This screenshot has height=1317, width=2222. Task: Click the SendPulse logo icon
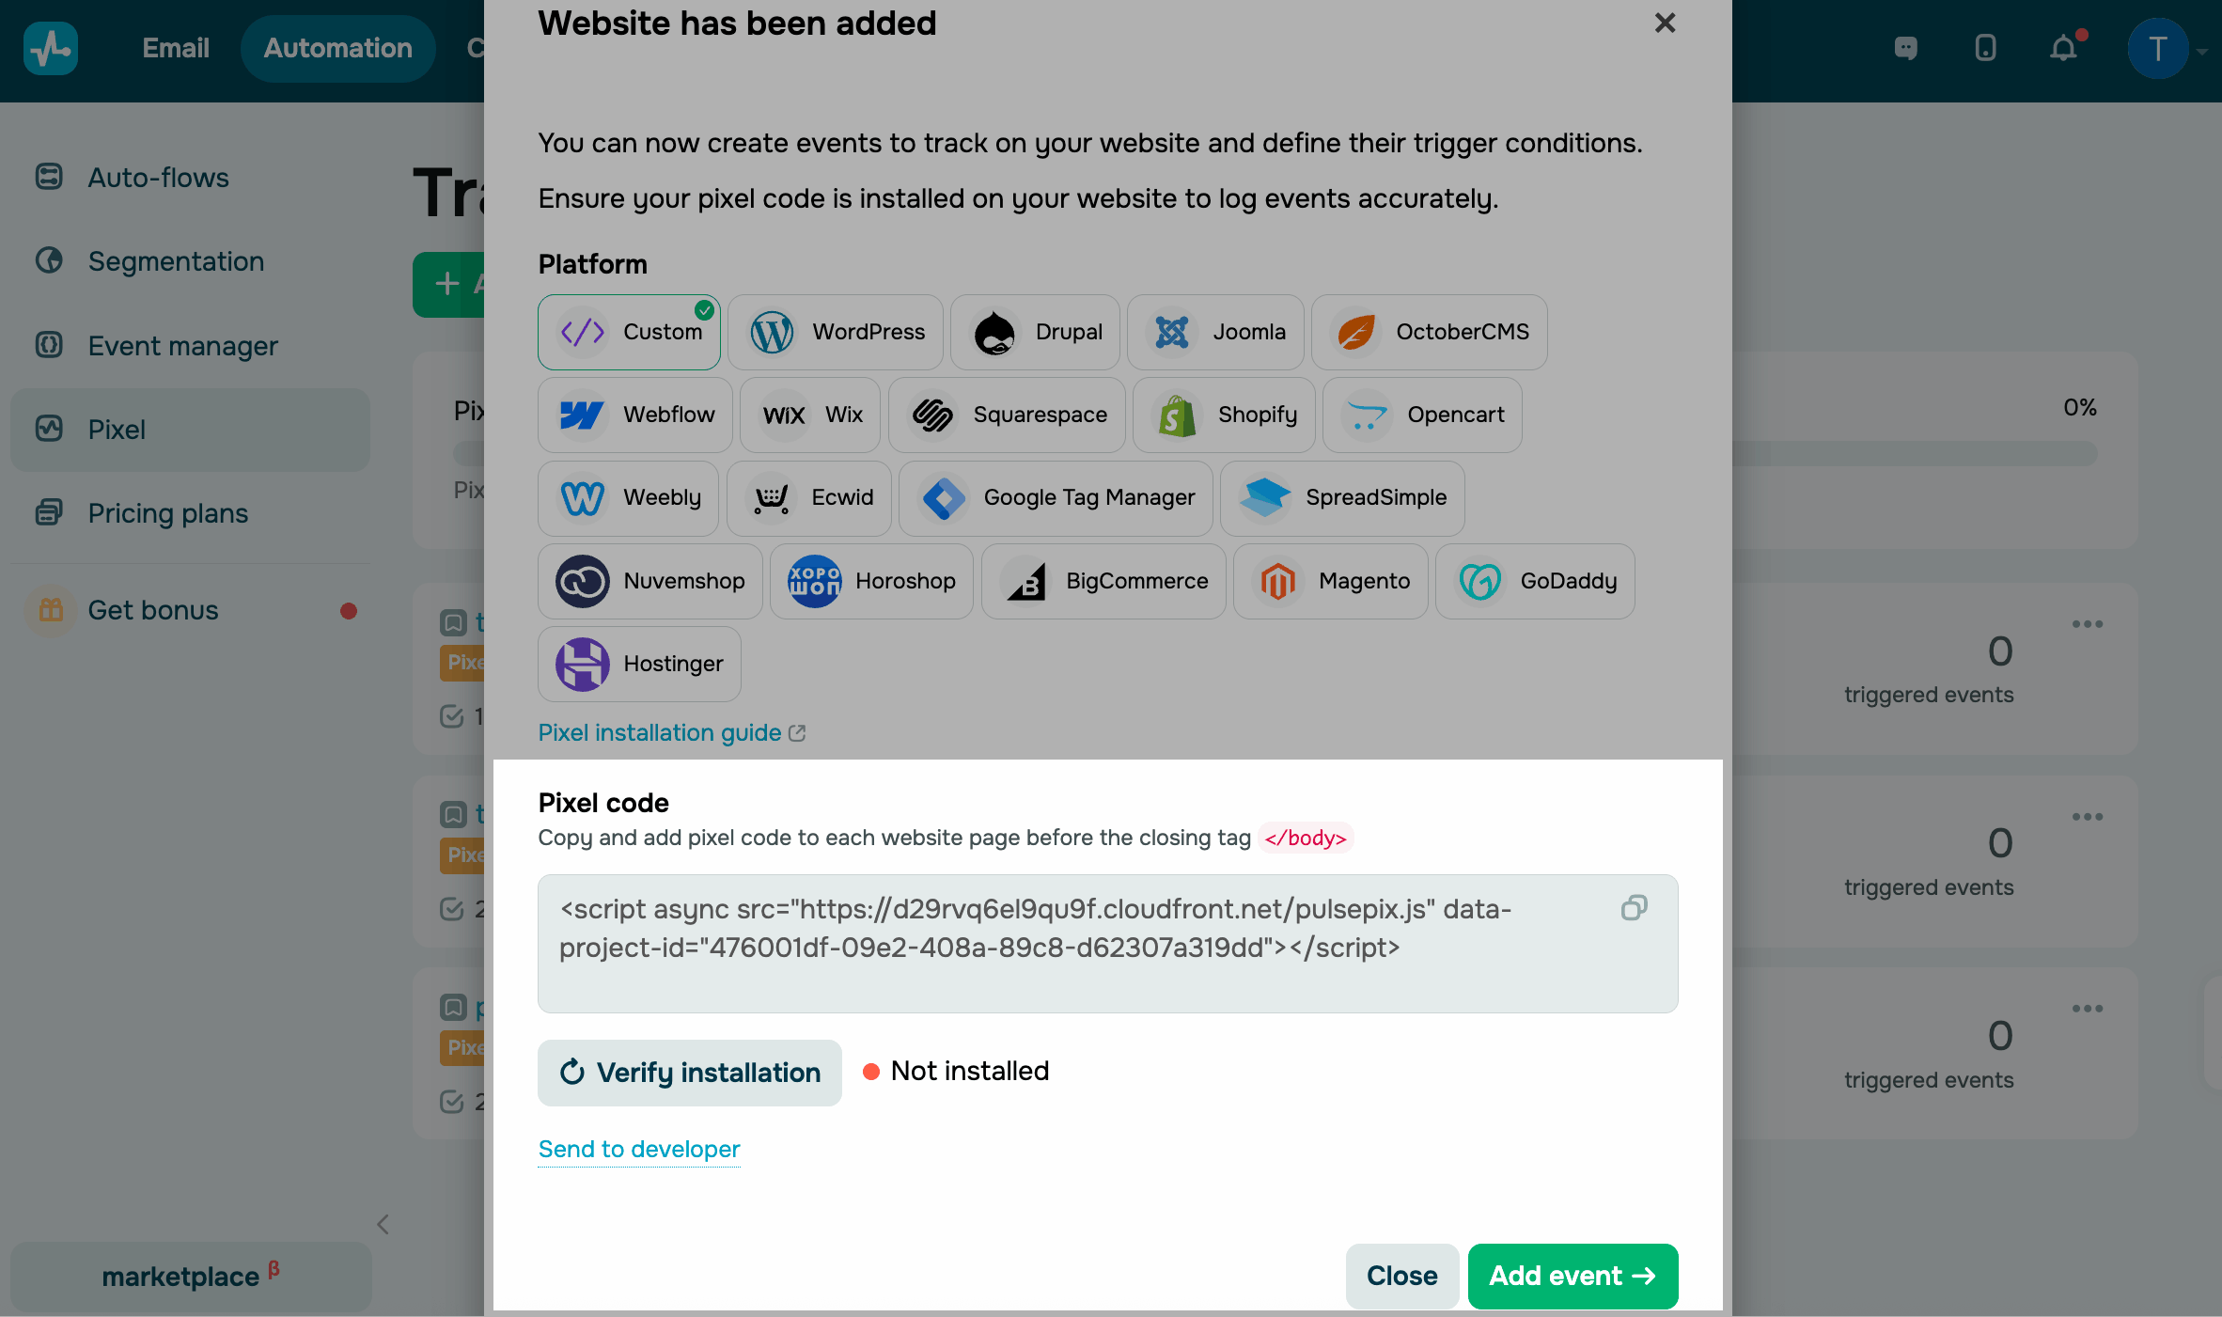click(x=51, y=48)
